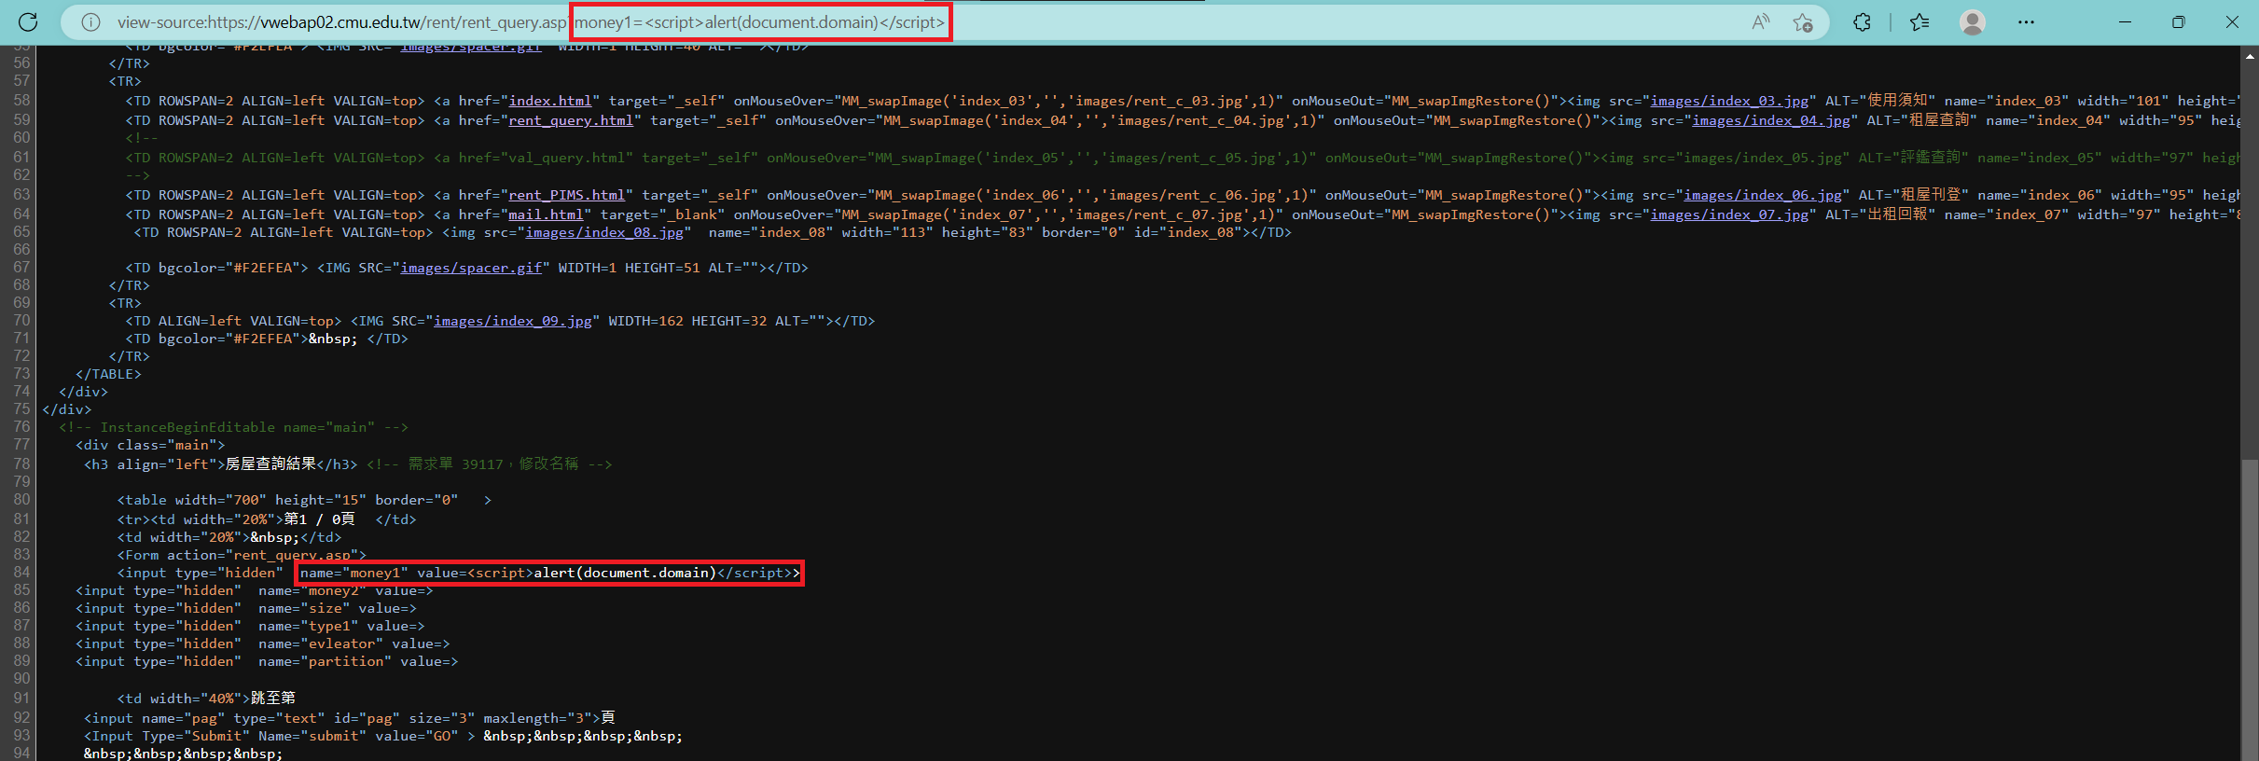
Task: Click the InstanceBeginEditable comment text
Action: 233,427
